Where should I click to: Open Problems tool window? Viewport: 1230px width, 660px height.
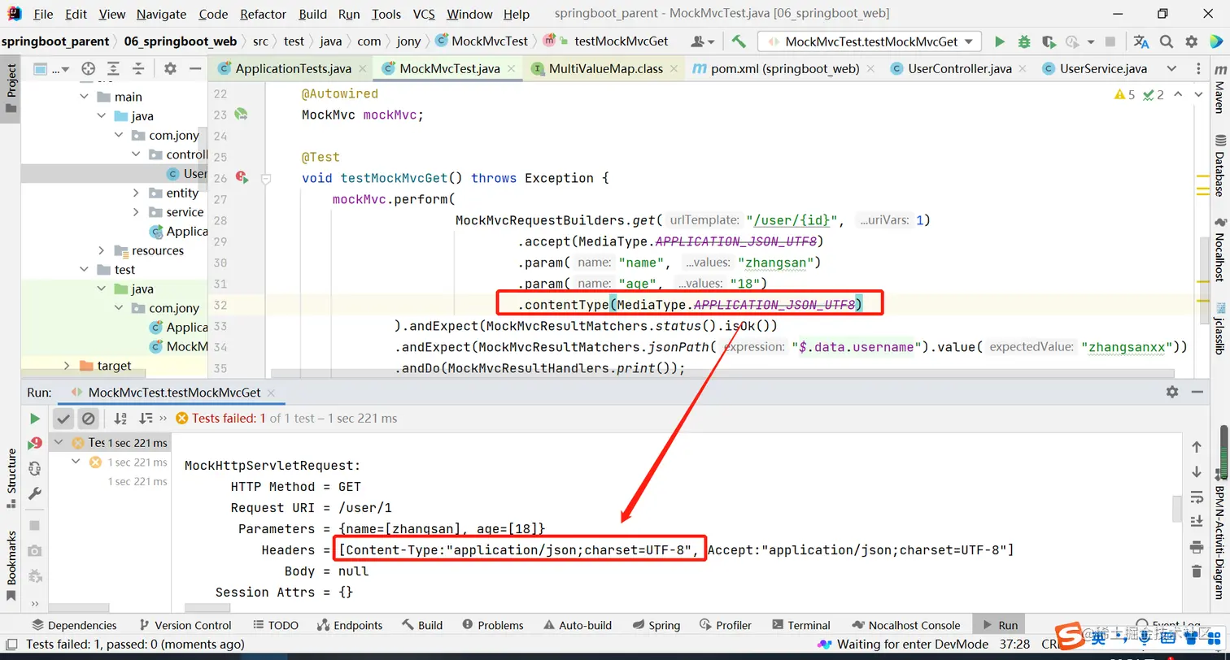[492, 625]
